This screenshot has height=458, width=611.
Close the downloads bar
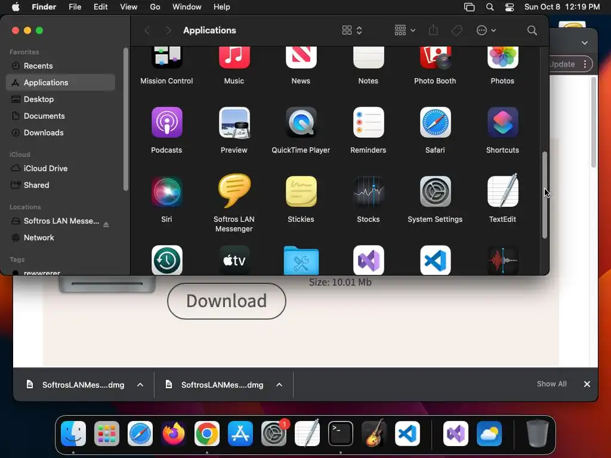point(587,384)
